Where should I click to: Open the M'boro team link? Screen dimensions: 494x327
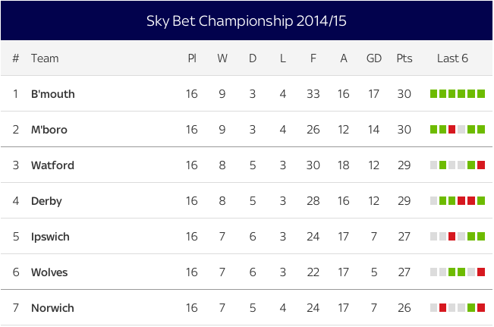[49, 130]
